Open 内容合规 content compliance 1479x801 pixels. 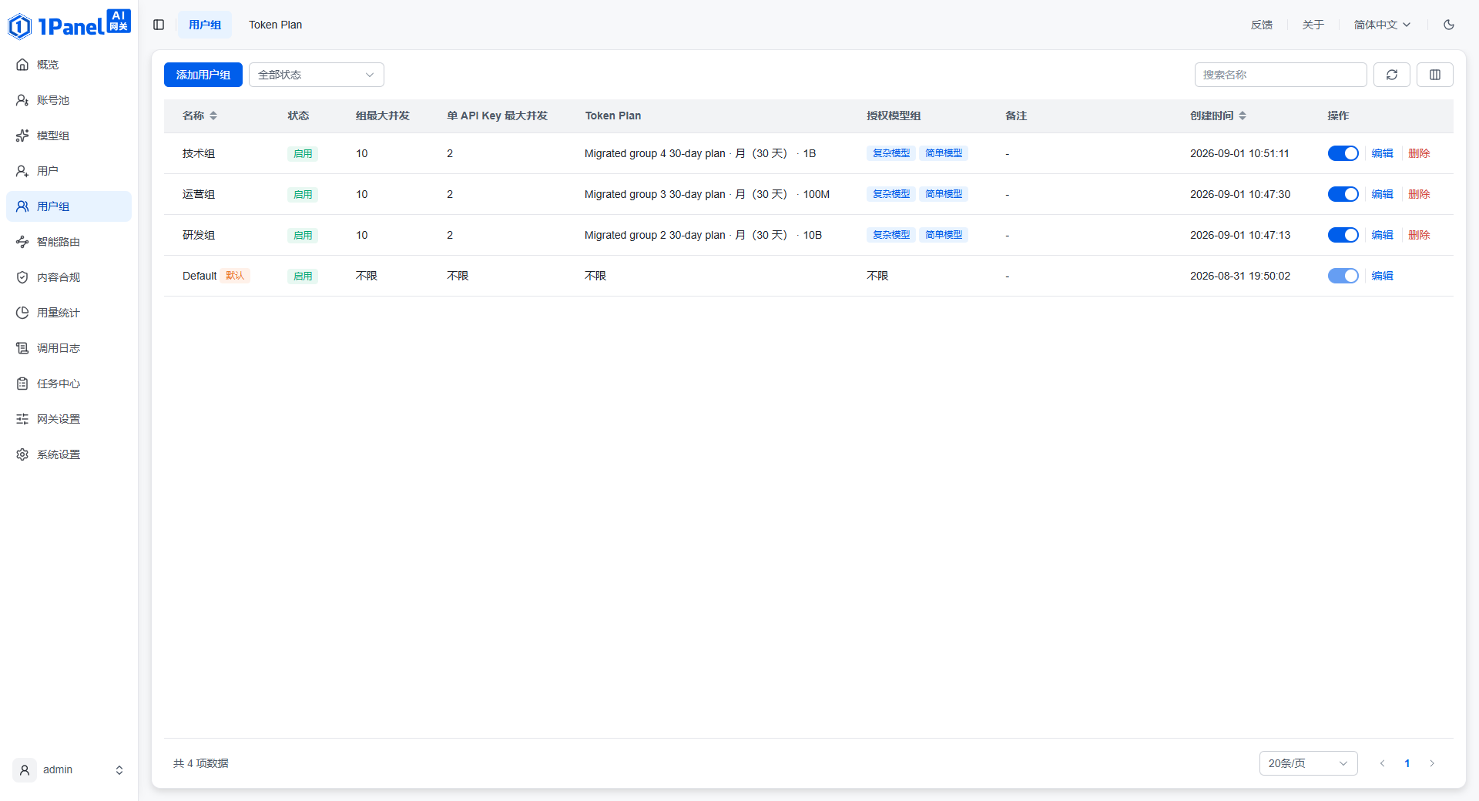point(69,277)
